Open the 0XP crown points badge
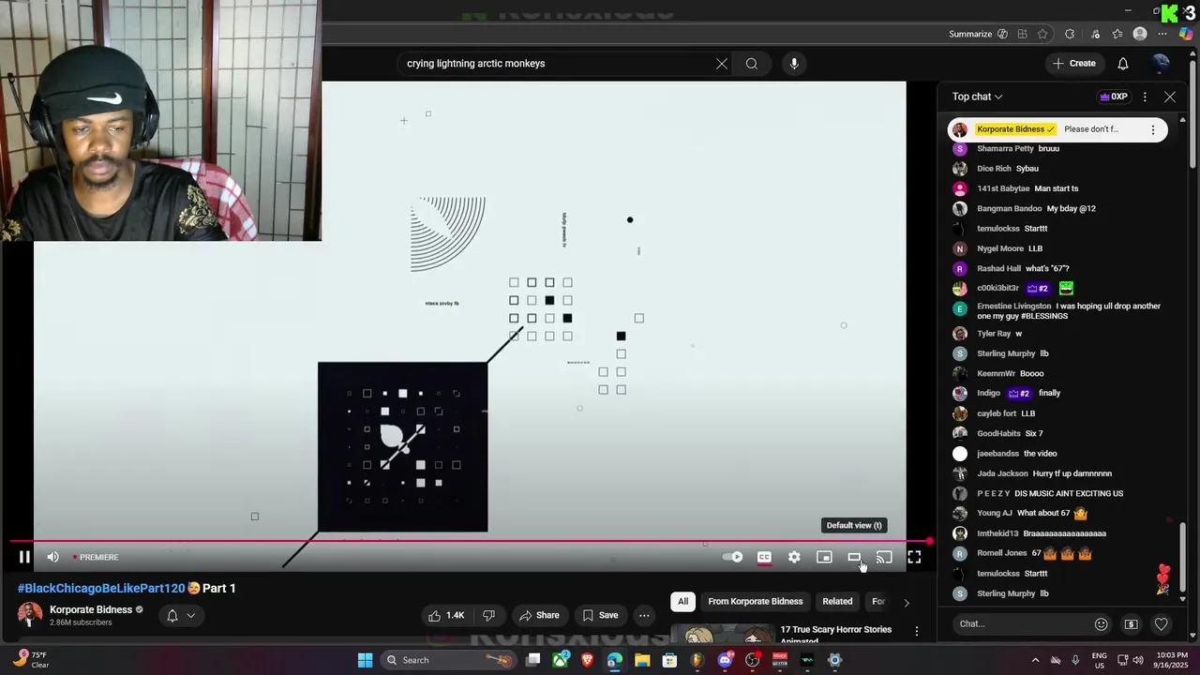This screenshot has height=675, width=1200. point(1115,97)
